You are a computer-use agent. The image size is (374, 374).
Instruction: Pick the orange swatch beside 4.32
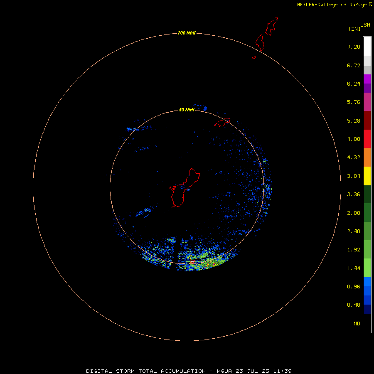click(367, 157)
